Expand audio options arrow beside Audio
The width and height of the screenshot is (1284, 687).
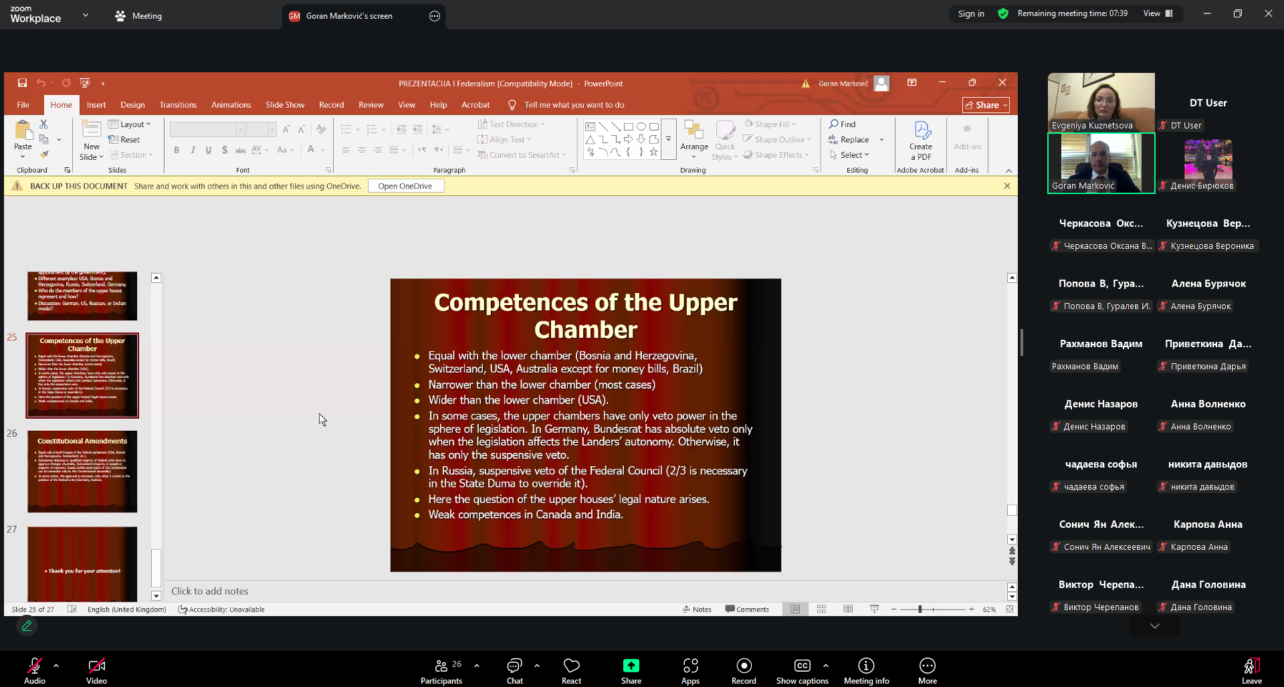(x=56, y=666)
